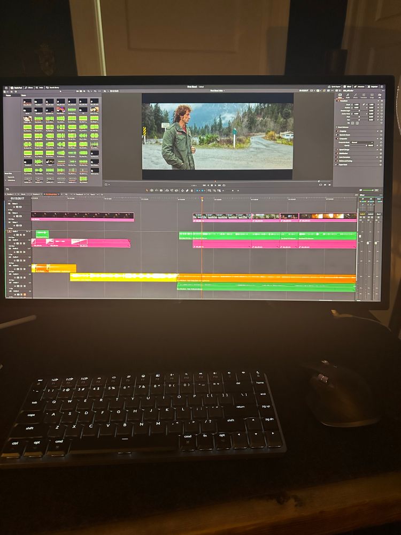The image size is (401, 535).
Task: Jump to first frame transport button
Action: pyautogui.click(x=204, y=185)
